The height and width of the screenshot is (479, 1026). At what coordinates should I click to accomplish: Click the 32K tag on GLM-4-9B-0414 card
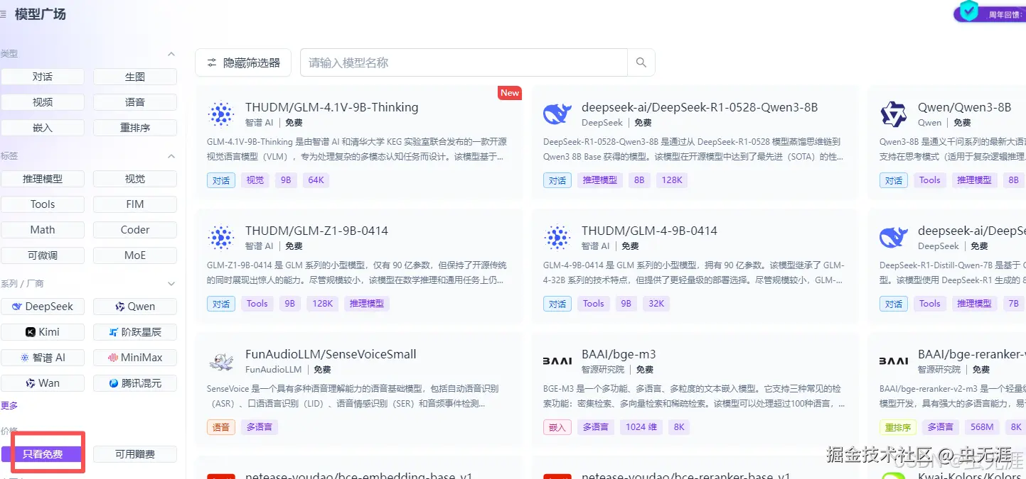pos(656,304)
